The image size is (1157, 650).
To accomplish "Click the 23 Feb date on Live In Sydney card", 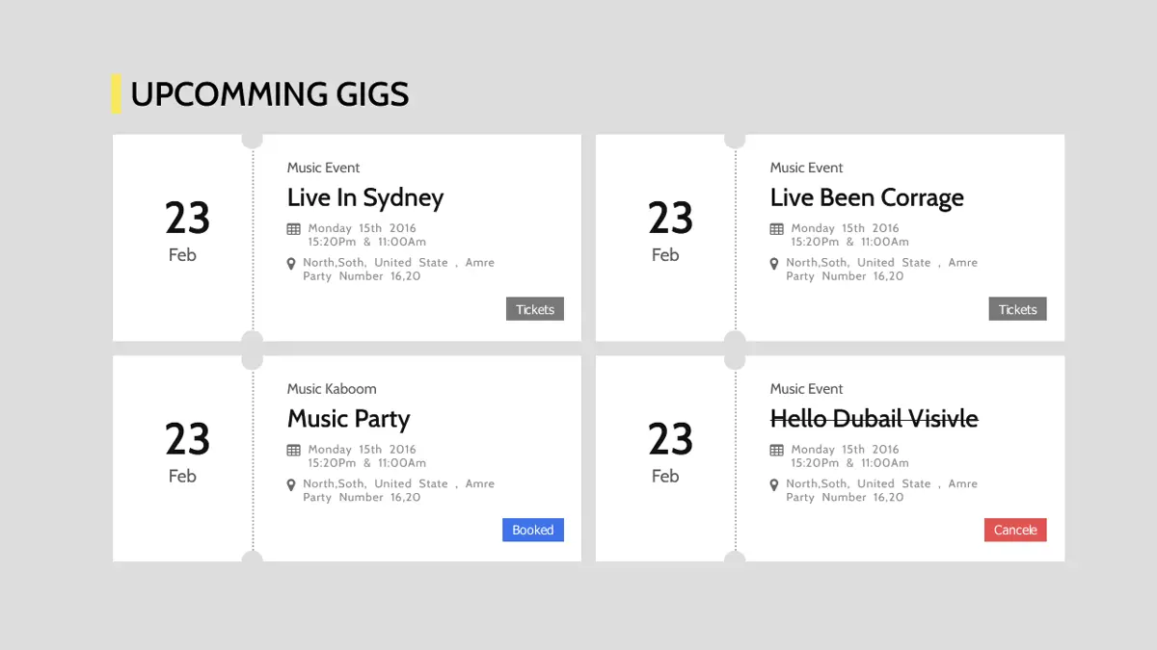I will [x=184, y=231].
